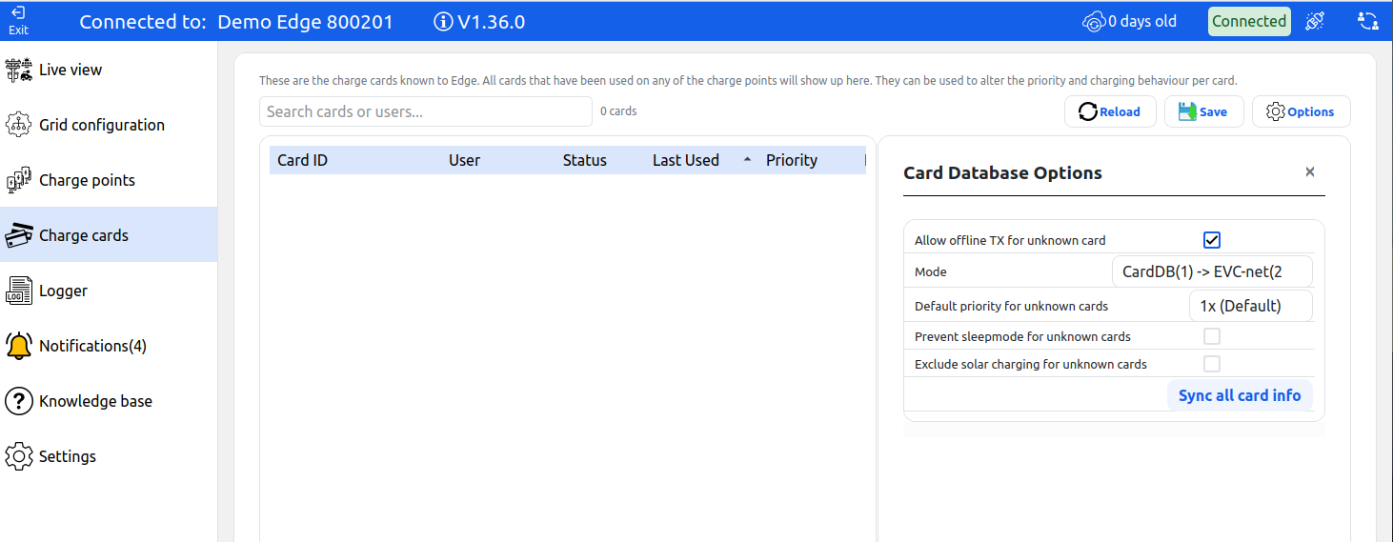Click the Notifications bell icon
Screen dimensions: 1393x542
pyautogui.click(x=19, y=346)
